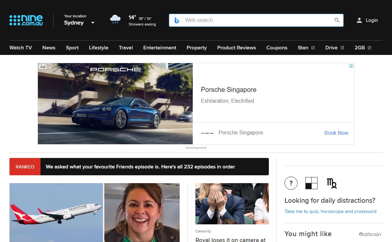Open the crossword grid icon
This screenshot has width=392, height=242.
coord(311,183)
